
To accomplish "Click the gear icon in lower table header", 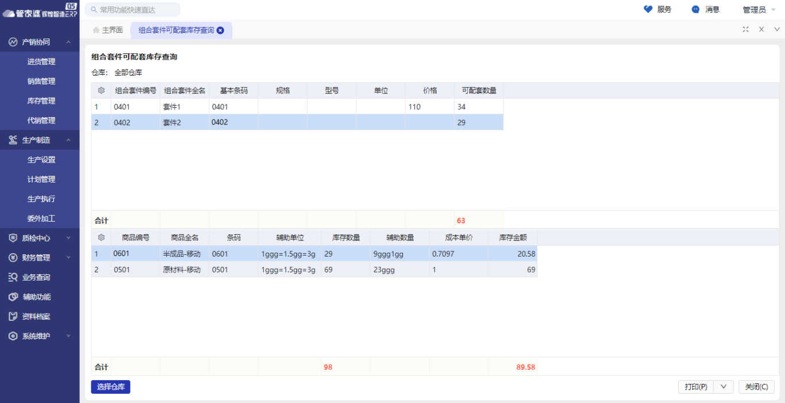I will [101, 238].
